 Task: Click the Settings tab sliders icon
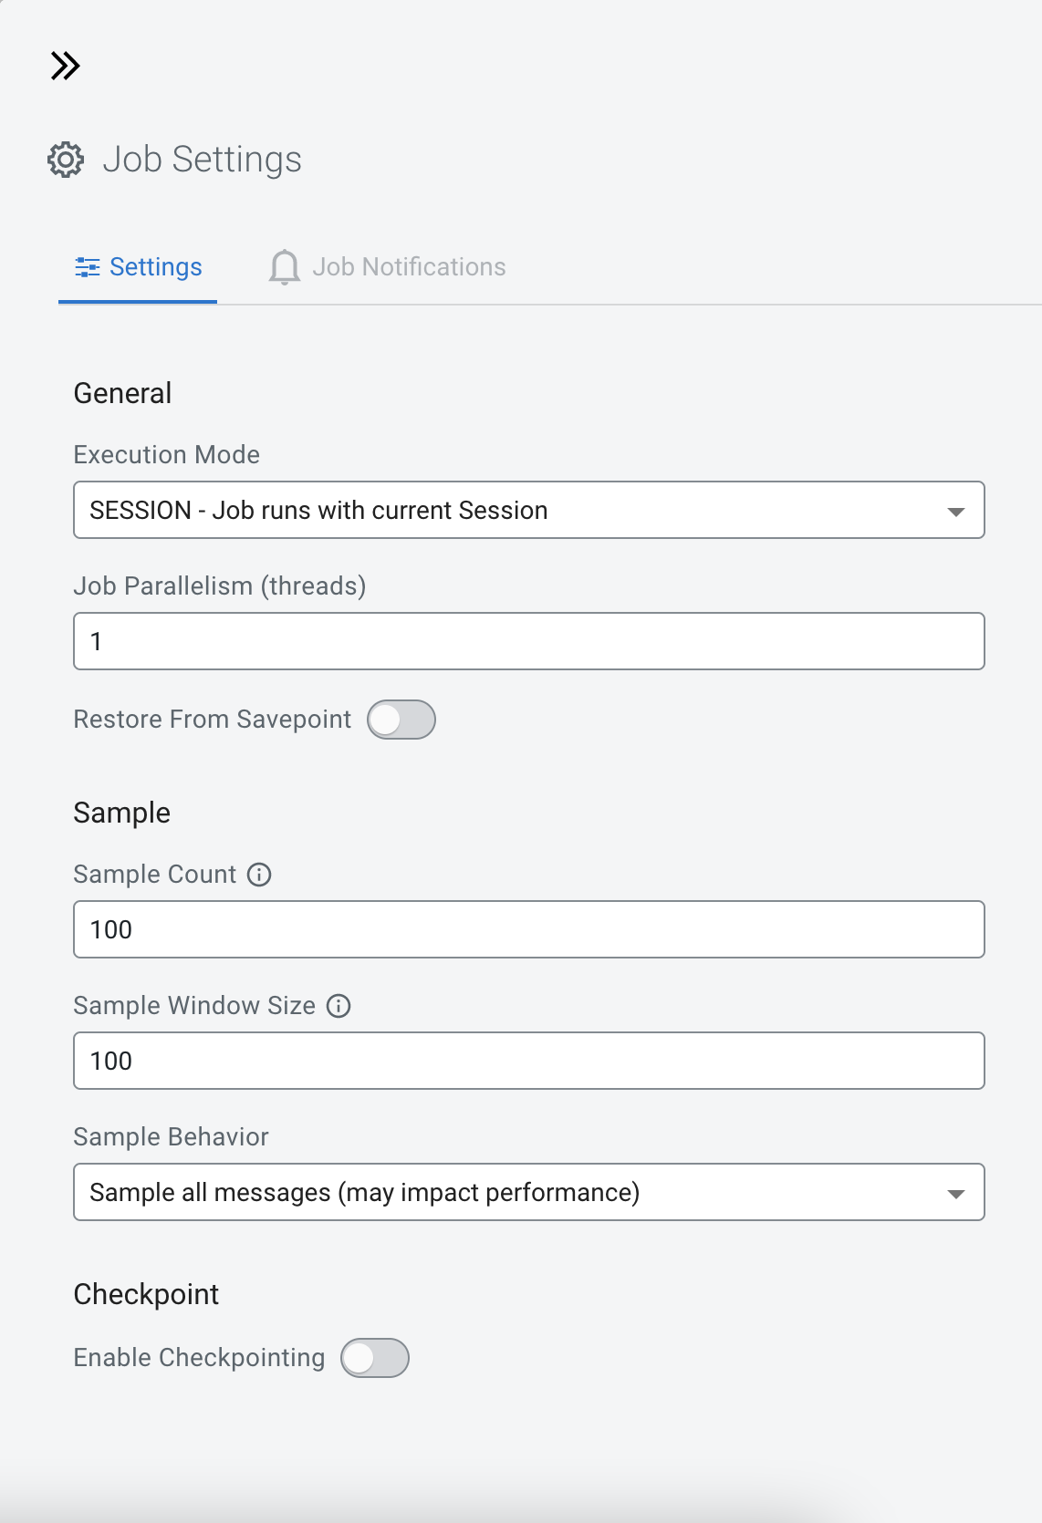[88, 267]
